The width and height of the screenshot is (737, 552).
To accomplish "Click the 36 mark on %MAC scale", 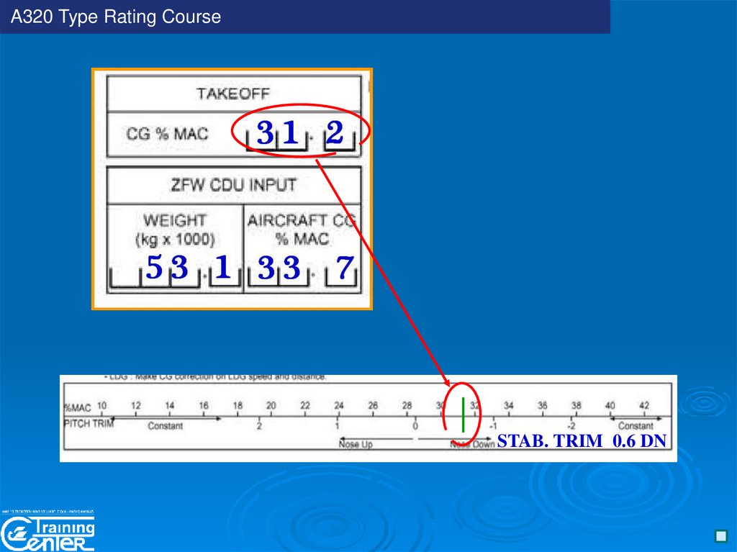I will [543, 405].
